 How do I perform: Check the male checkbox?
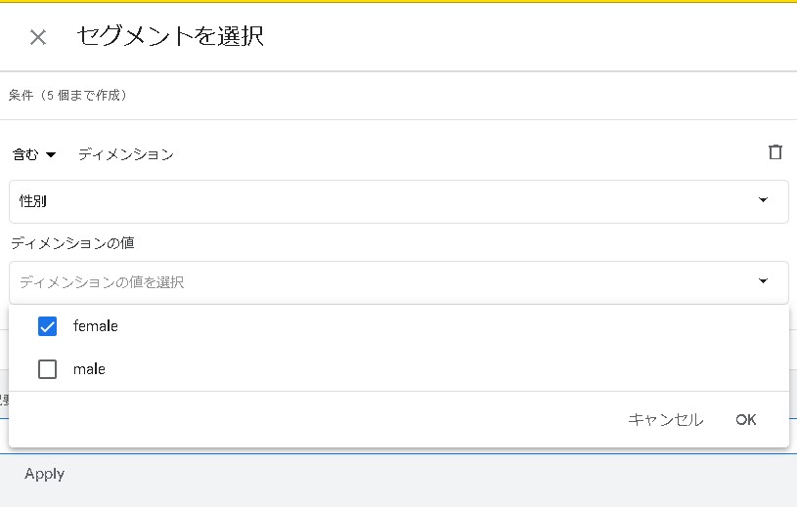[x=47, y=369]
